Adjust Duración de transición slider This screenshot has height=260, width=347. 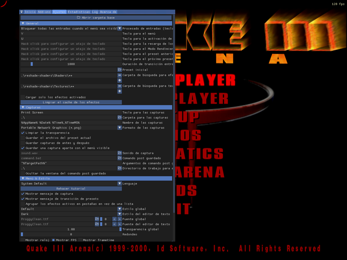coord(71,64)
